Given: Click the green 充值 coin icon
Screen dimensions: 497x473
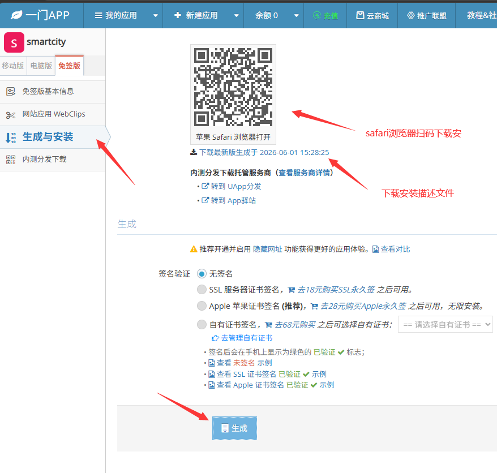Looking at the screenshot, I should point(316,15).
